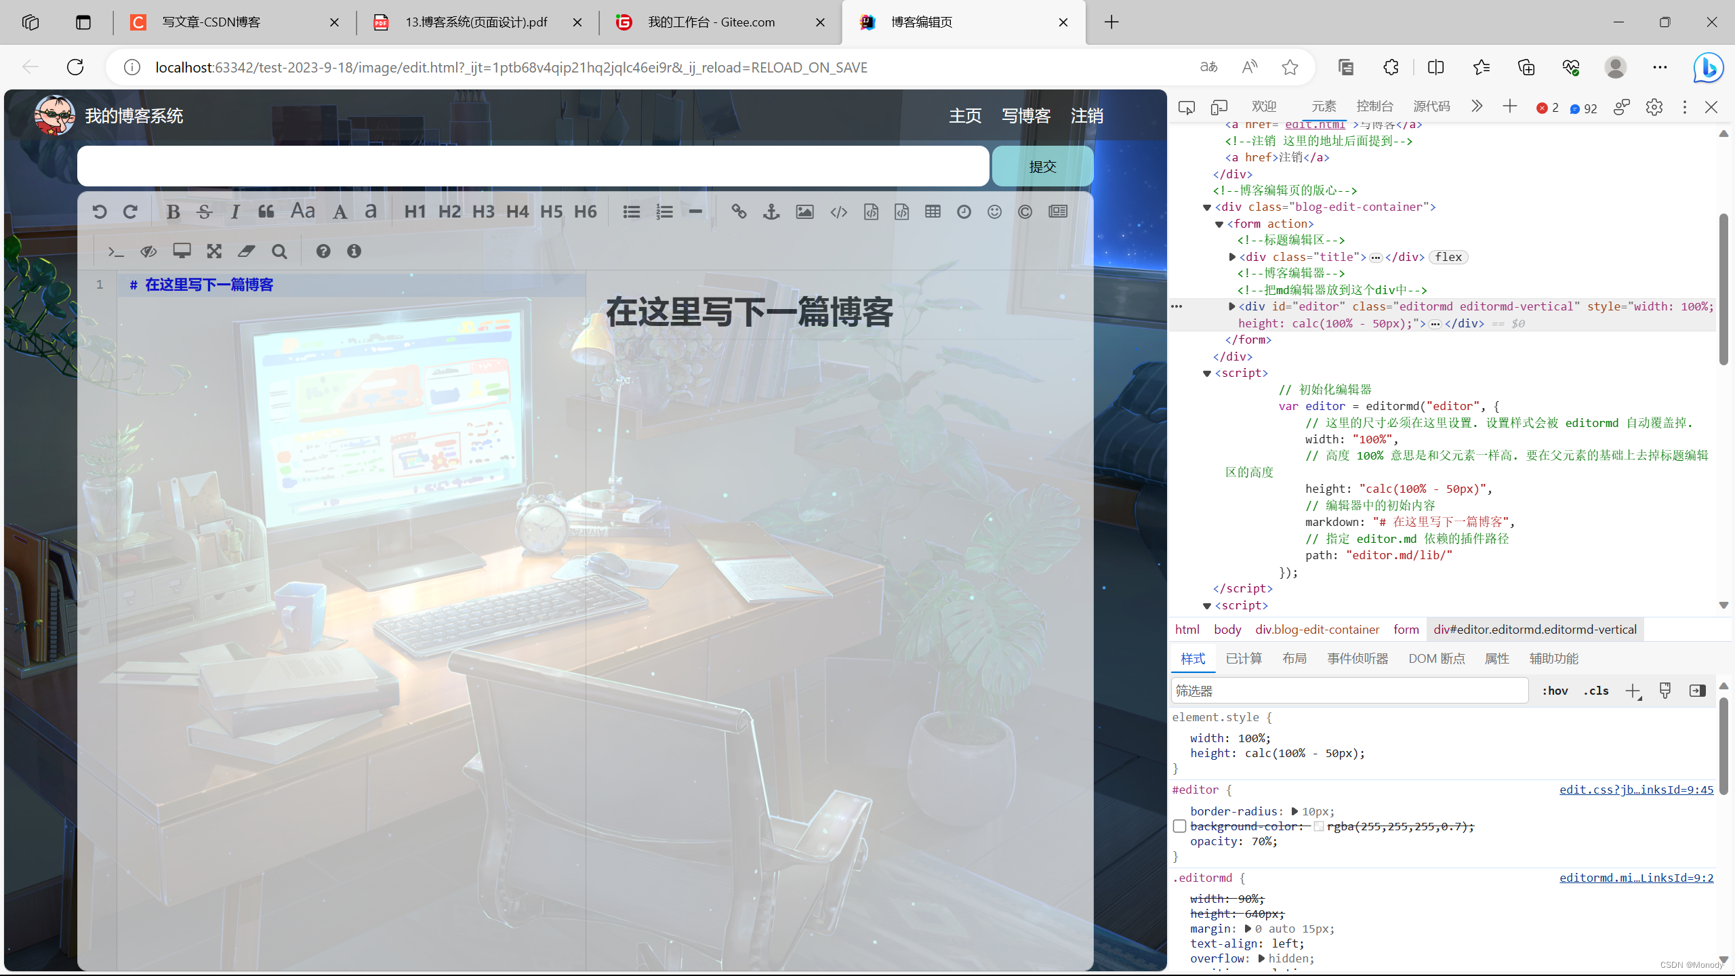The image size is (1735, 976).
Task: Toggle the :hov element state panel
Action: pos(1555,691)
